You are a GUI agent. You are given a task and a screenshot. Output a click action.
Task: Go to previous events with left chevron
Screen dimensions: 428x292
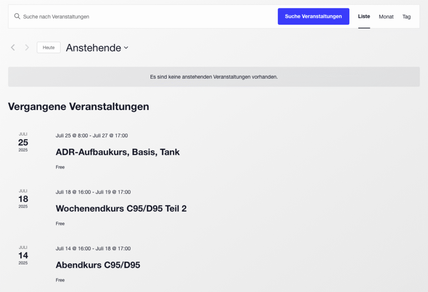tap(13, 48)
